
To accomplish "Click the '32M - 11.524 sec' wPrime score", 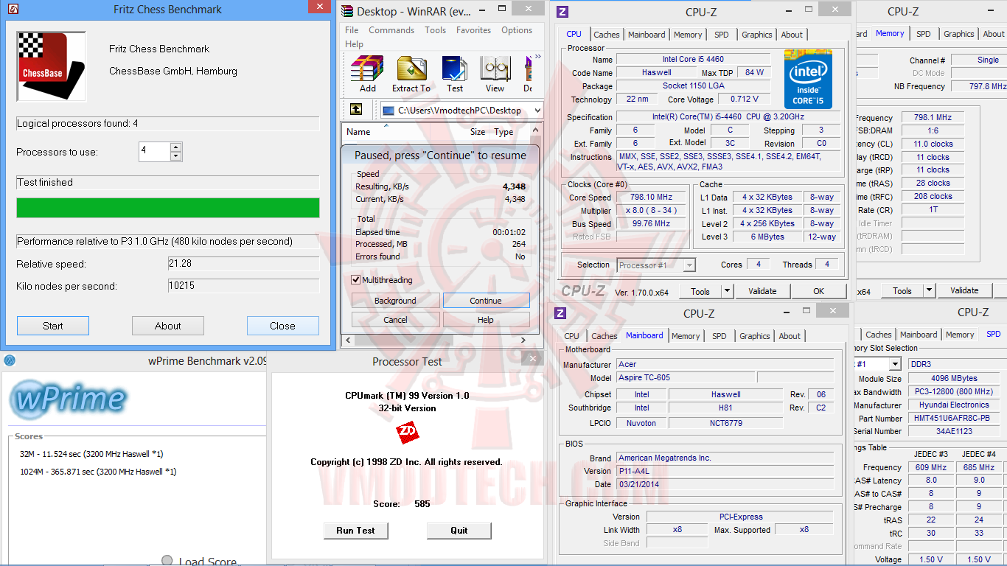I will tap(91, 454).
